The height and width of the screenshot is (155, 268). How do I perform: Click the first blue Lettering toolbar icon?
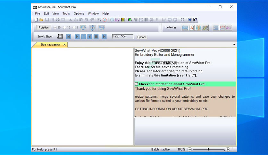[x=185, y=28]
